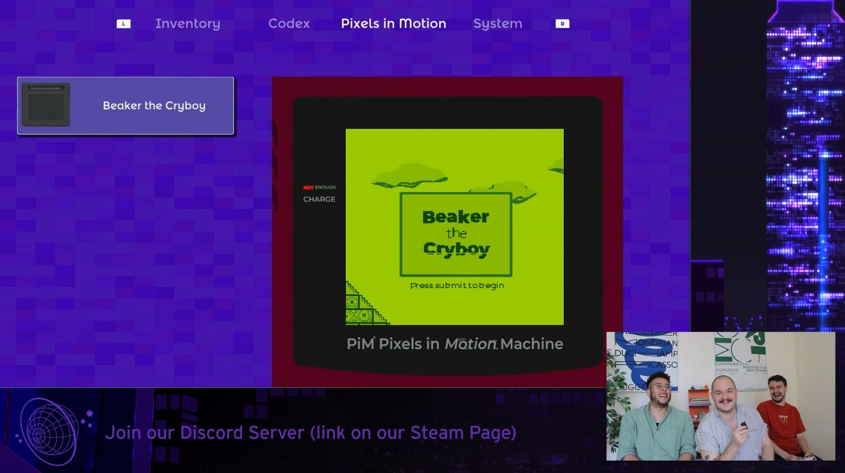The image size is (845, 473).
Task: Click the Press submit to begin prompt
Action: click(x=457, y=285)
